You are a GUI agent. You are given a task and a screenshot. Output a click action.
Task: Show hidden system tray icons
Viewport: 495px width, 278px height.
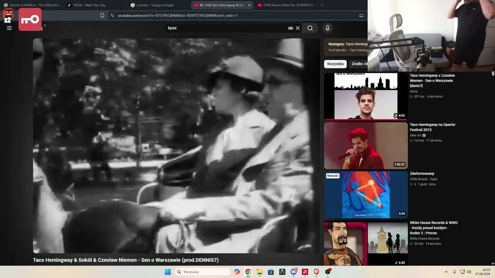(x=446, y=272)
